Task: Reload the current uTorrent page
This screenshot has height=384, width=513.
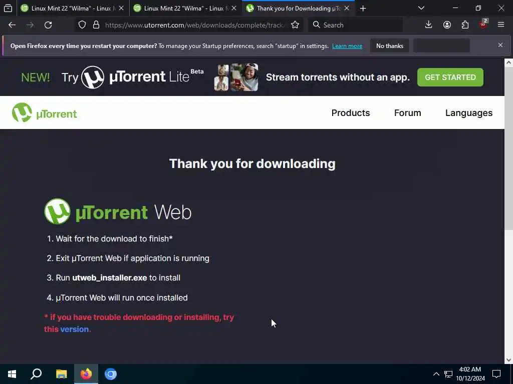Action: coord(48,25)
